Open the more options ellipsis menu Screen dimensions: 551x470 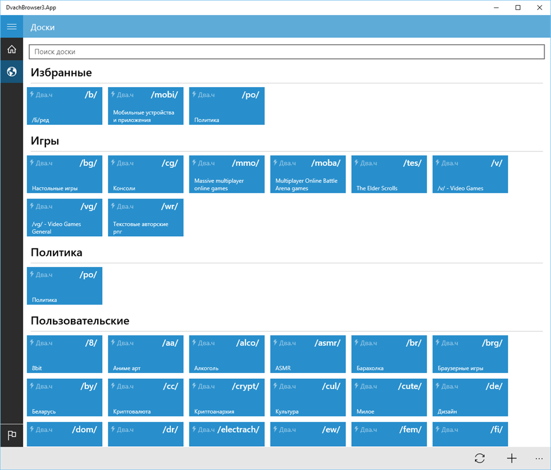pos(539,458)
